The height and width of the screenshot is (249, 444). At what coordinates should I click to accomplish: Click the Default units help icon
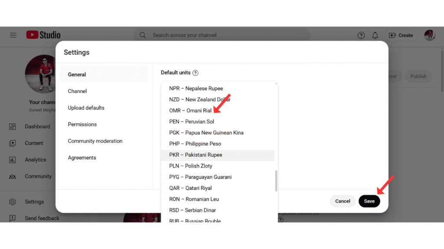tap(195, 73)
